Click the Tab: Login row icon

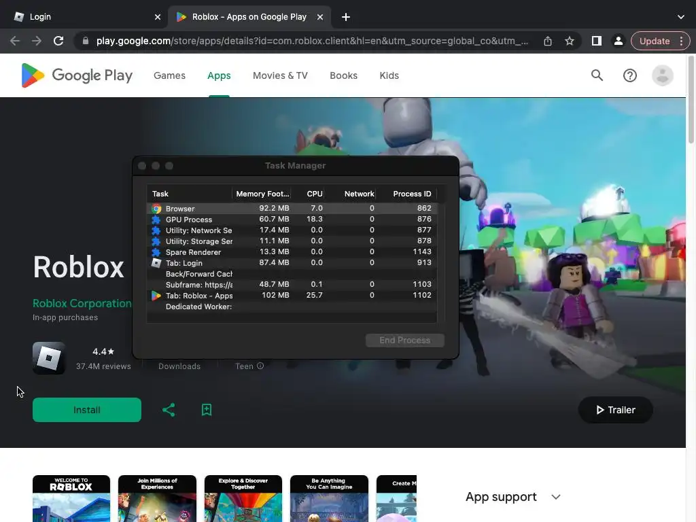click(x=156, y=263)
